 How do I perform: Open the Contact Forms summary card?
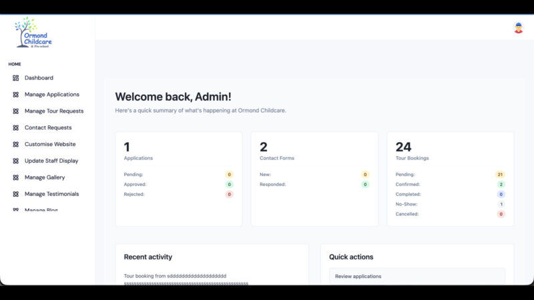[x=314, y=179]
